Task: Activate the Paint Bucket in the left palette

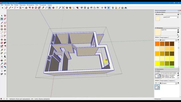Action: pos(2,19)
